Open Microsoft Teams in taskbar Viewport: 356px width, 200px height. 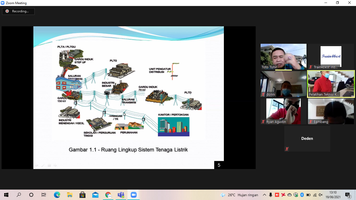[121, 195]
